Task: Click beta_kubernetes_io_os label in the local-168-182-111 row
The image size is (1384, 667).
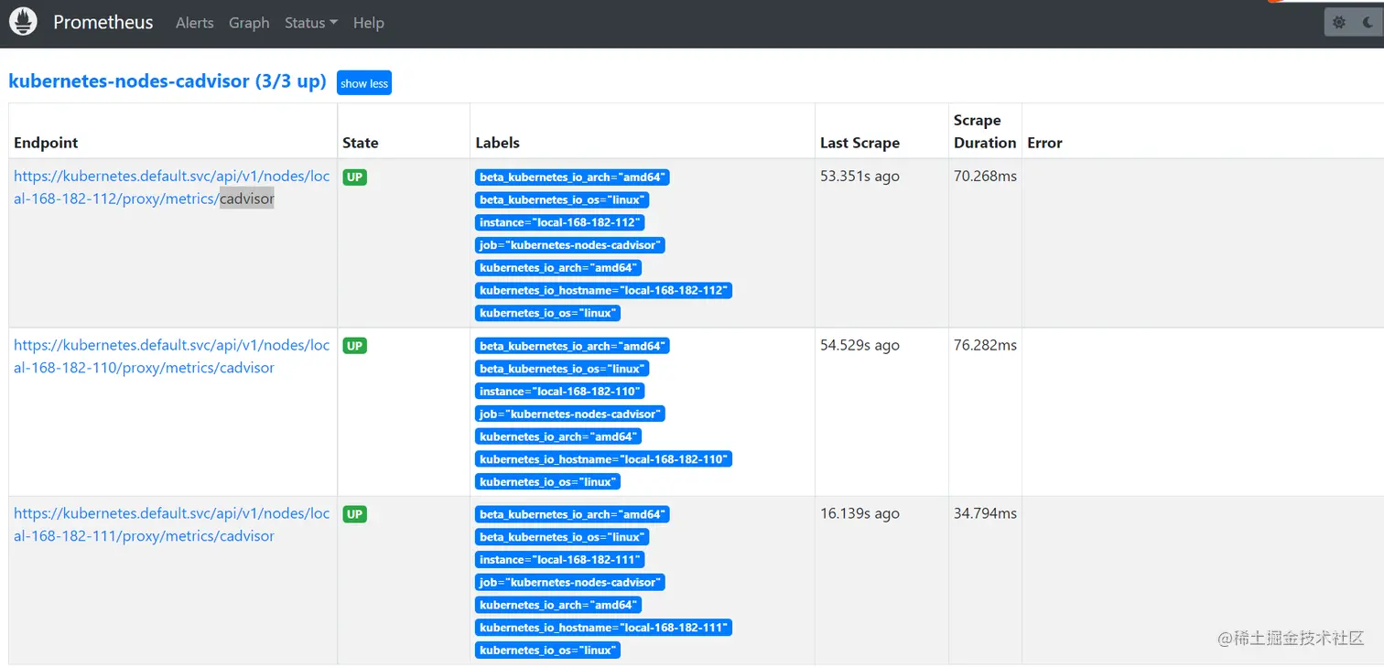Action: tap(562, 537)
